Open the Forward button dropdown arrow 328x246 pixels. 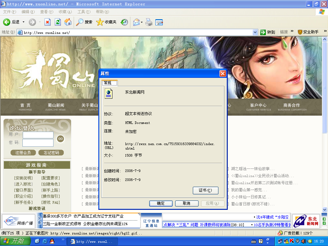pyautogui.click(x=40, y=22)
